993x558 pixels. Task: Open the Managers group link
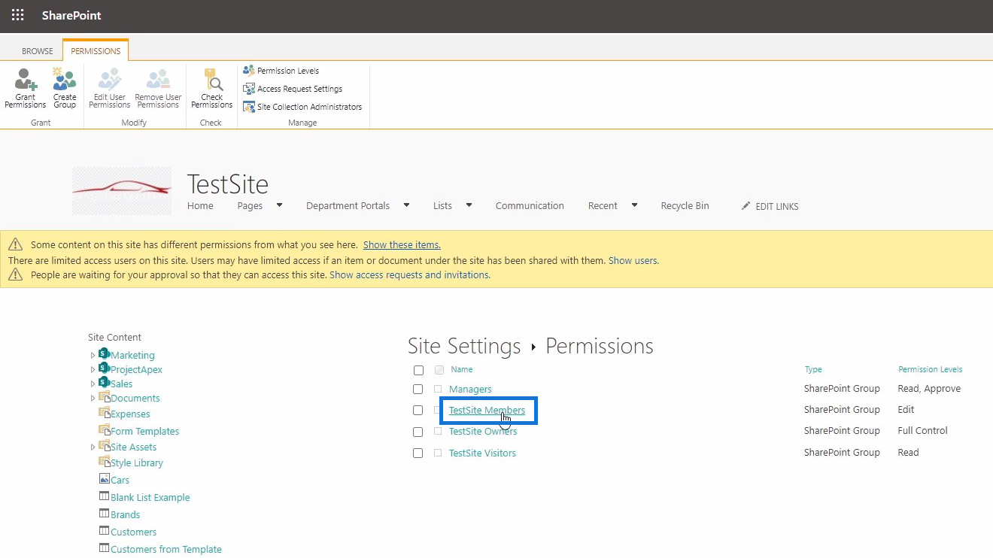[470, 389]
